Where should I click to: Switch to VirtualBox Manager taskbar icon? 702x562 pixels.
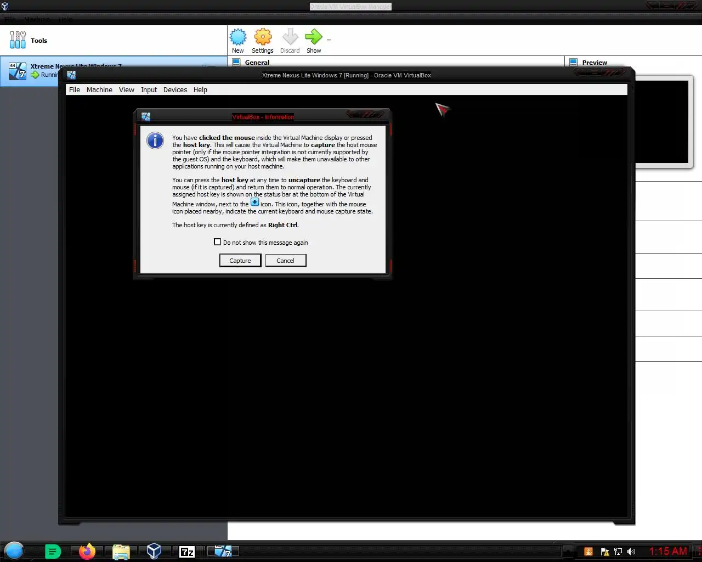154,551
